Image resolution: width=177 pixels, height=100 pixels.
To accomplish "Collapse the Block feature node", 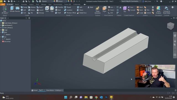I will [1, 32].
